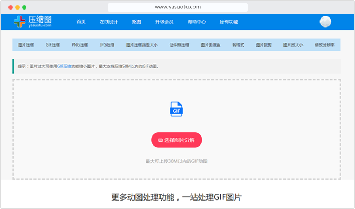The image size is (355, 209).
Task: Click the GIF file icon
Action: [176, 109]
